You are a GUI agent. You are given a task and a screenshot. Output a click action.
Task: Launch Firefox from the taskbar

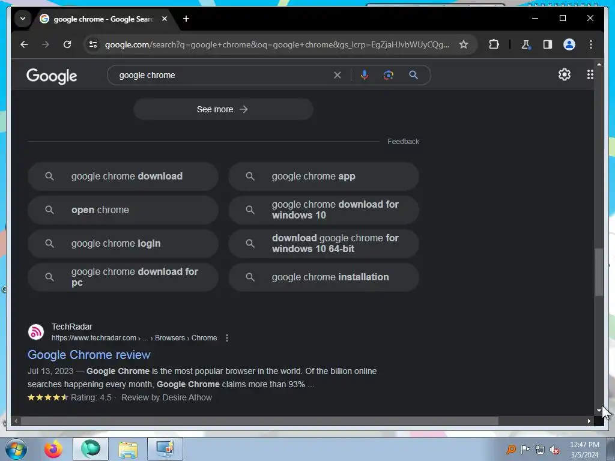coord(53,449)
